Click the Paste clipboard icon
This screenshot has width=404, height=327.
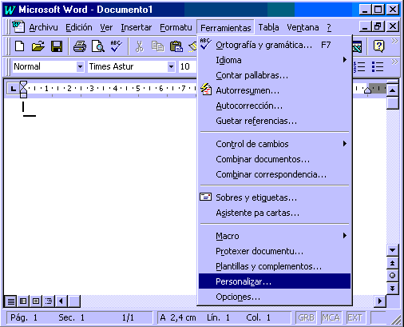(176, 46)
